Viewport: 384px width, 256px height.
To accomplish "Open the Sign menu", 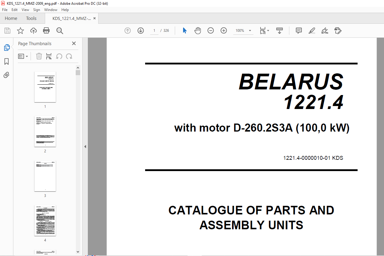I will tap(37, 10).
